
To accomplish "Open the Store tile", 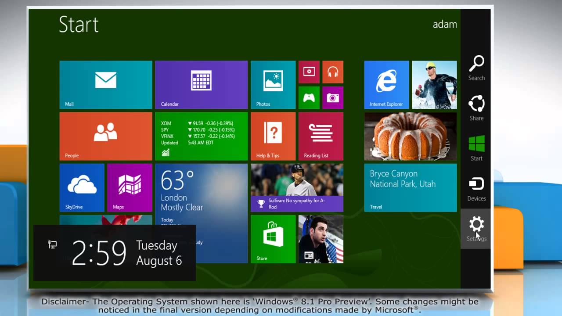I will click(273, 239).
